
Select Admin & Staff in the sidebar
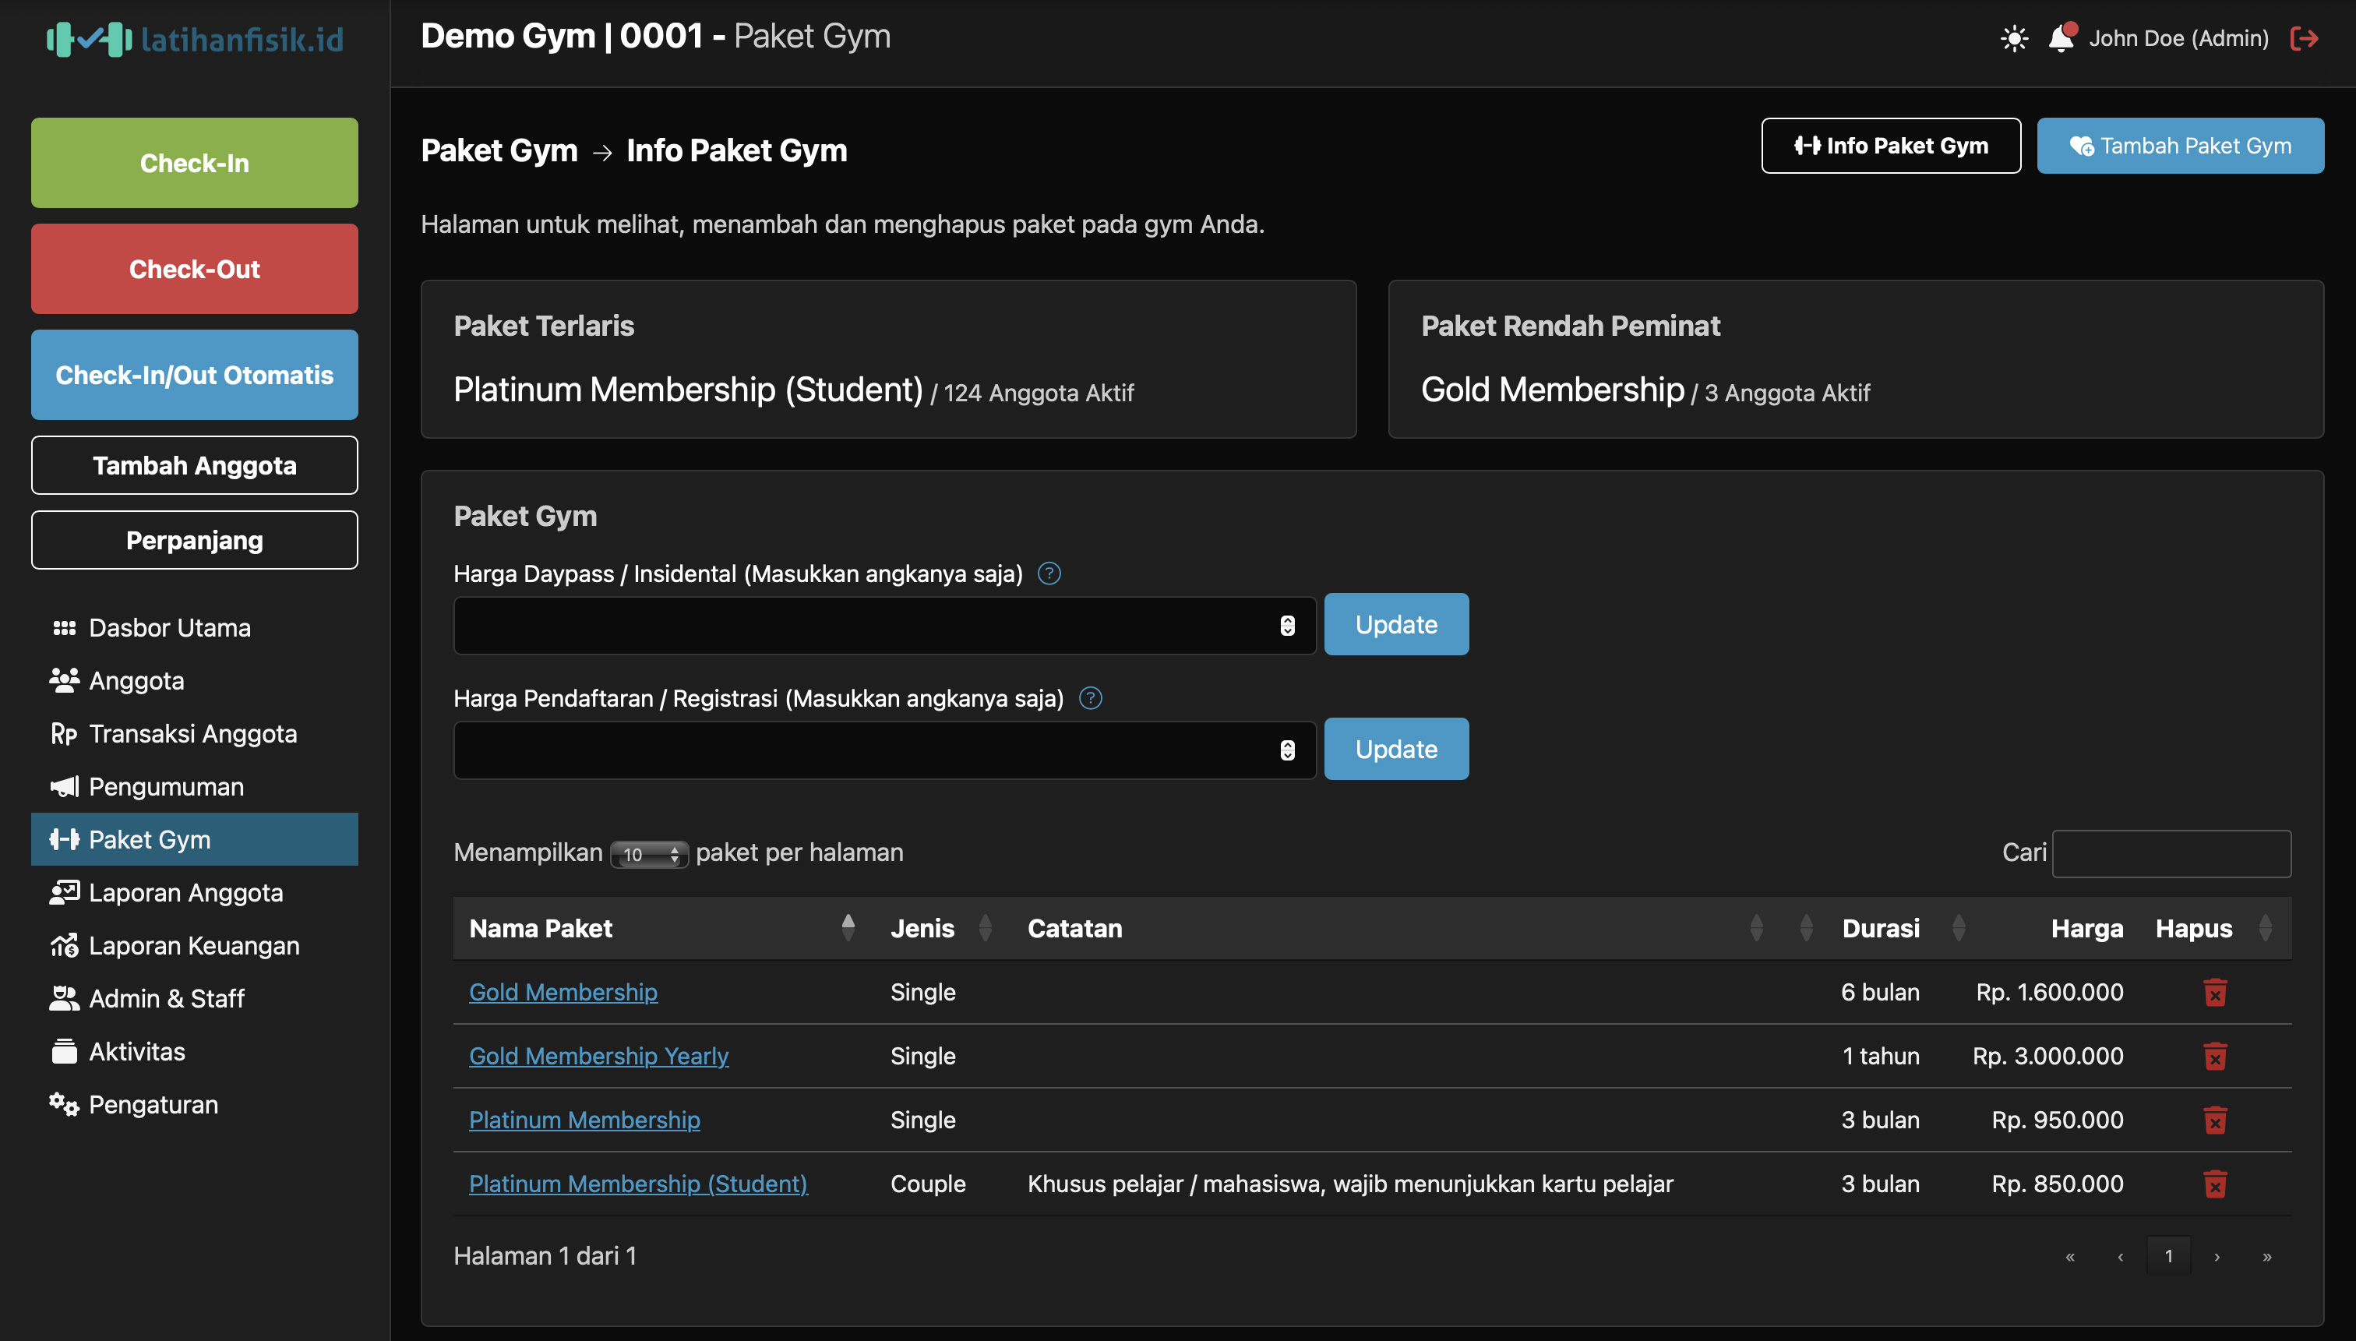tap(166, 998)
